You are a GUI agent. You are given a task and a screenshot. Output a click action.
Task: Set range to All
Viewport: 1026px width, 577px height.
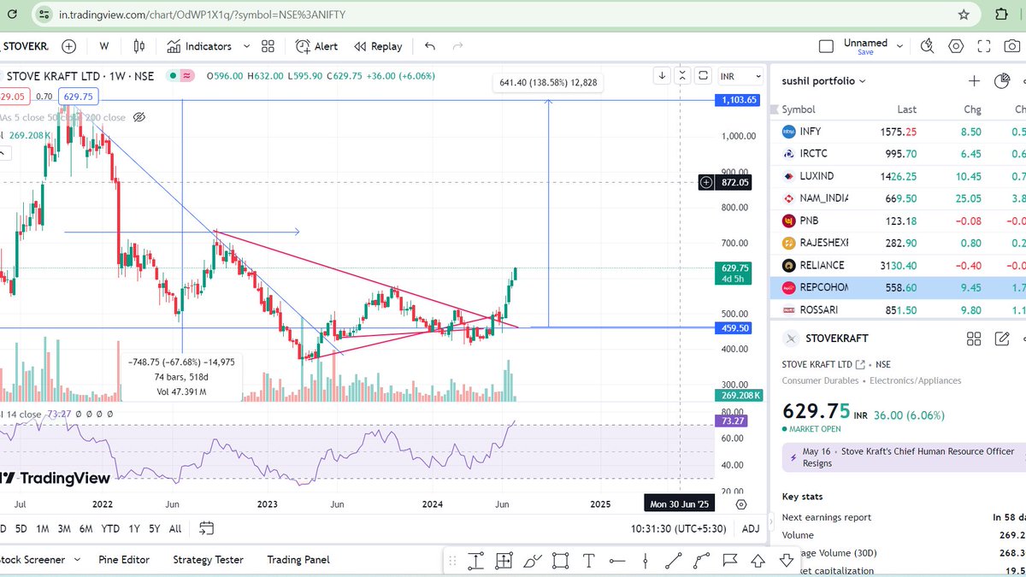tap(175, 528)
